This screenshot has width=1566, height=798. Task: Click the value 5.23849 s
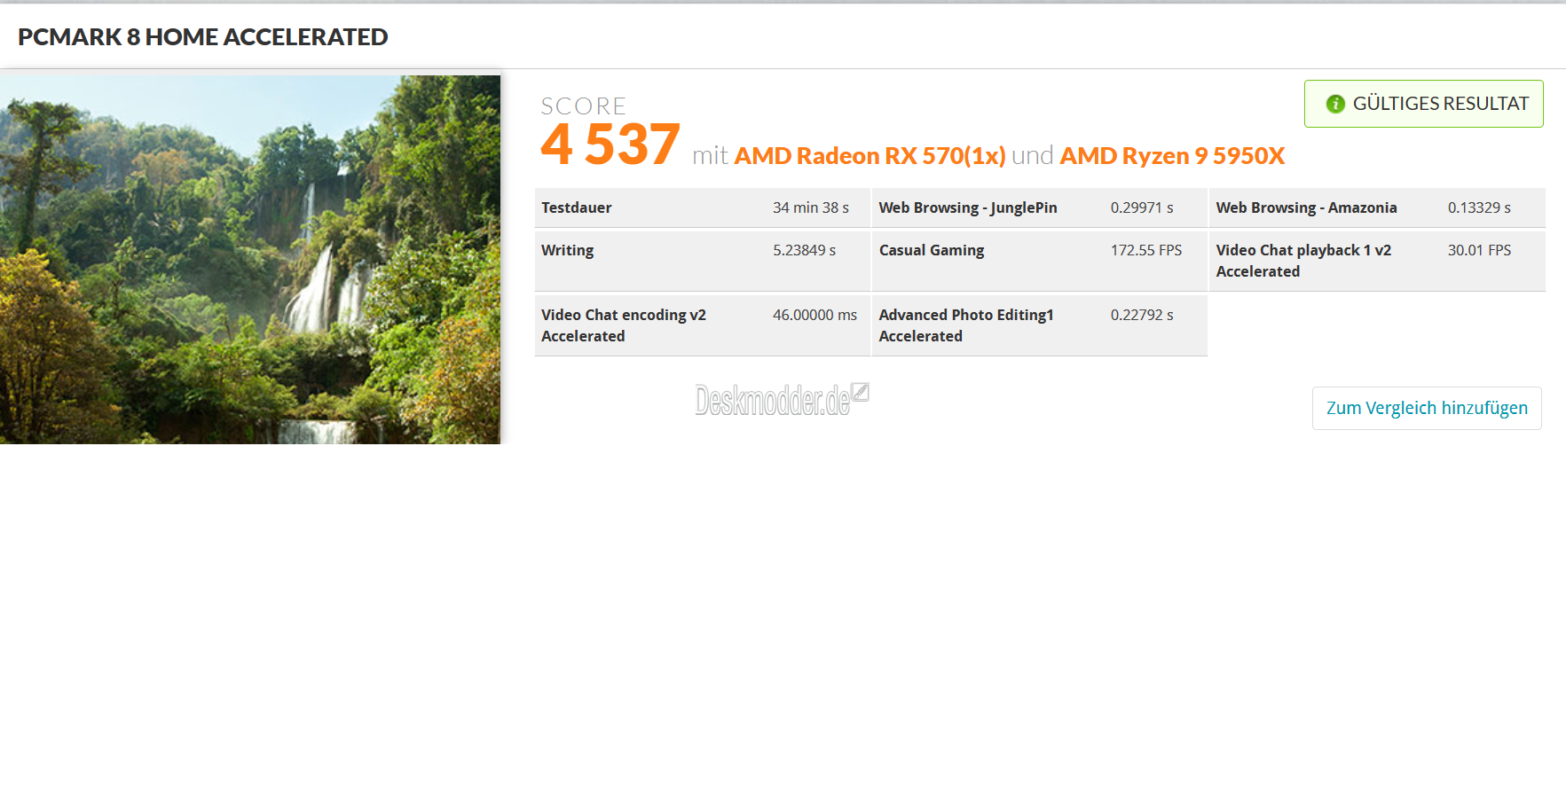805,250
